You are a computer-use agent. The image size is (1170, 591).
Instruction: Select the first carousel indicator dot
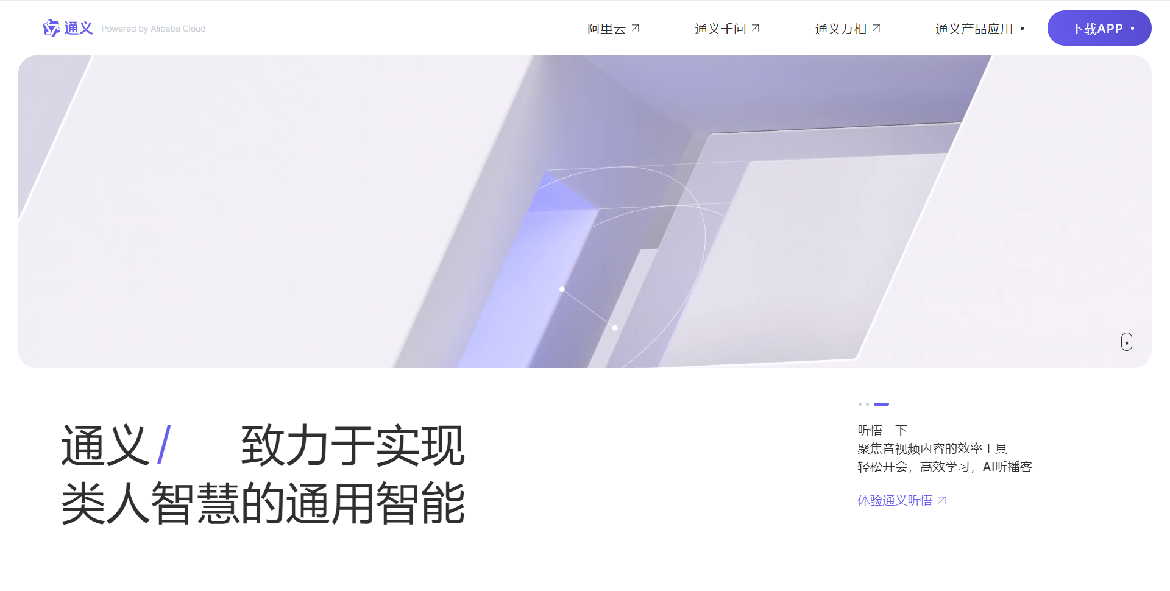(x=860, y=404)
